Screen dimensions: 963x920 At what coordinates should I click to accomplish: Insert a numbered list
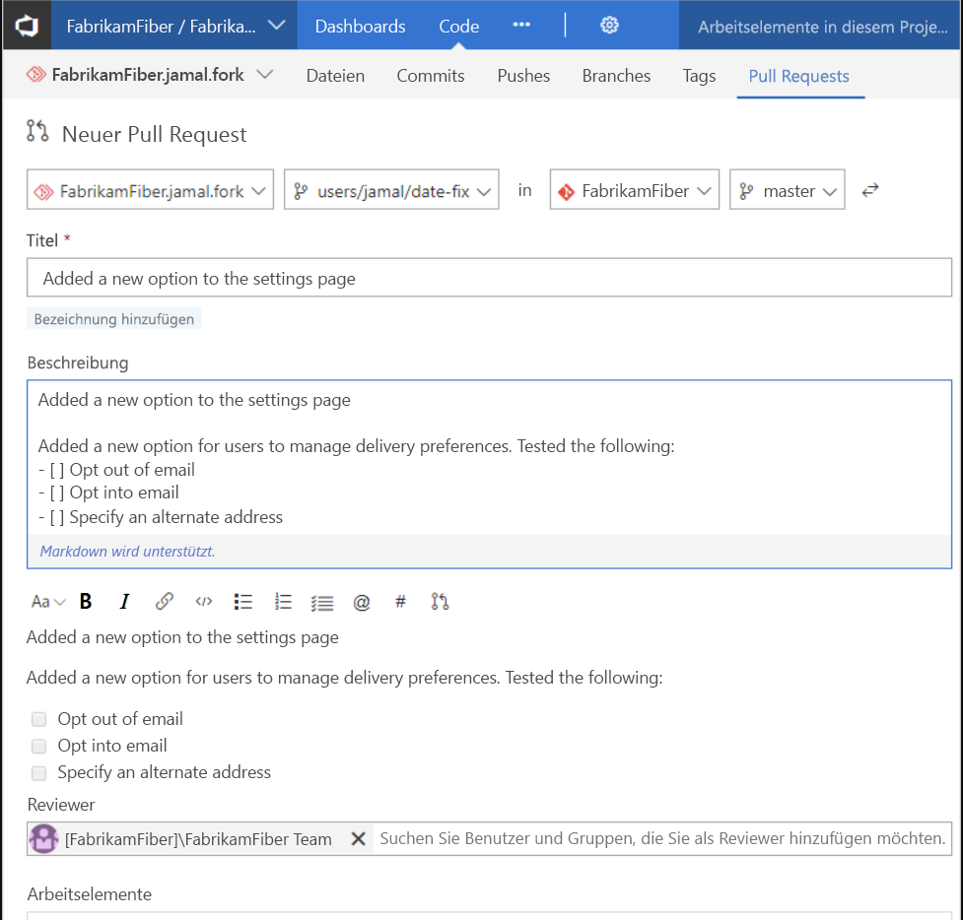[283, 602]
